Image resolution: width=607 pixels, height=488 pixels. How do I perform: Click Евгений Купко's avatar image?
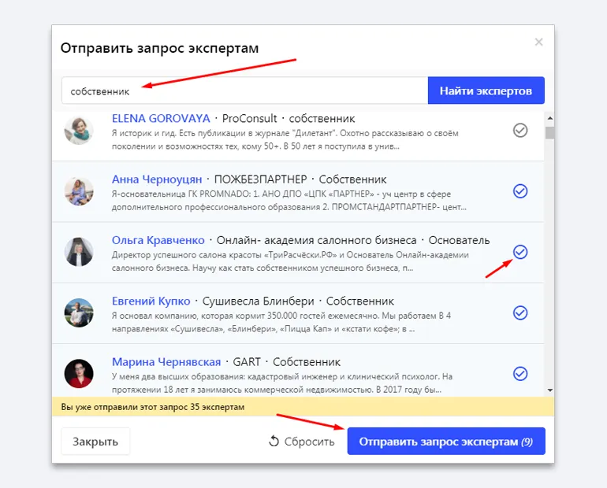79,312
